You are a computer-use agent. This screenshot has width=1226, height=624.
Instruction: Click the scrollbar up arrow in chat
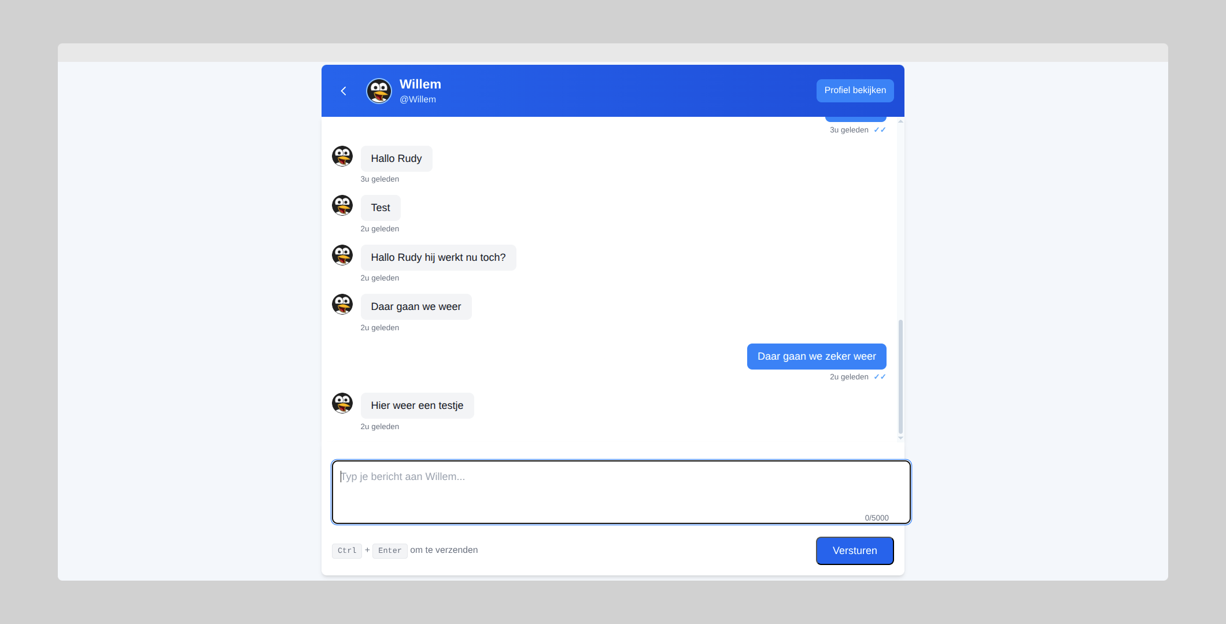[x=900, y=121]
